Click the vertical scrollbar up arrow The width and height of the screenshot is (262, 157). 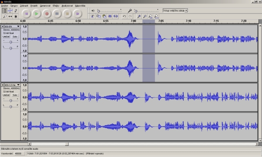coord(260,26)
